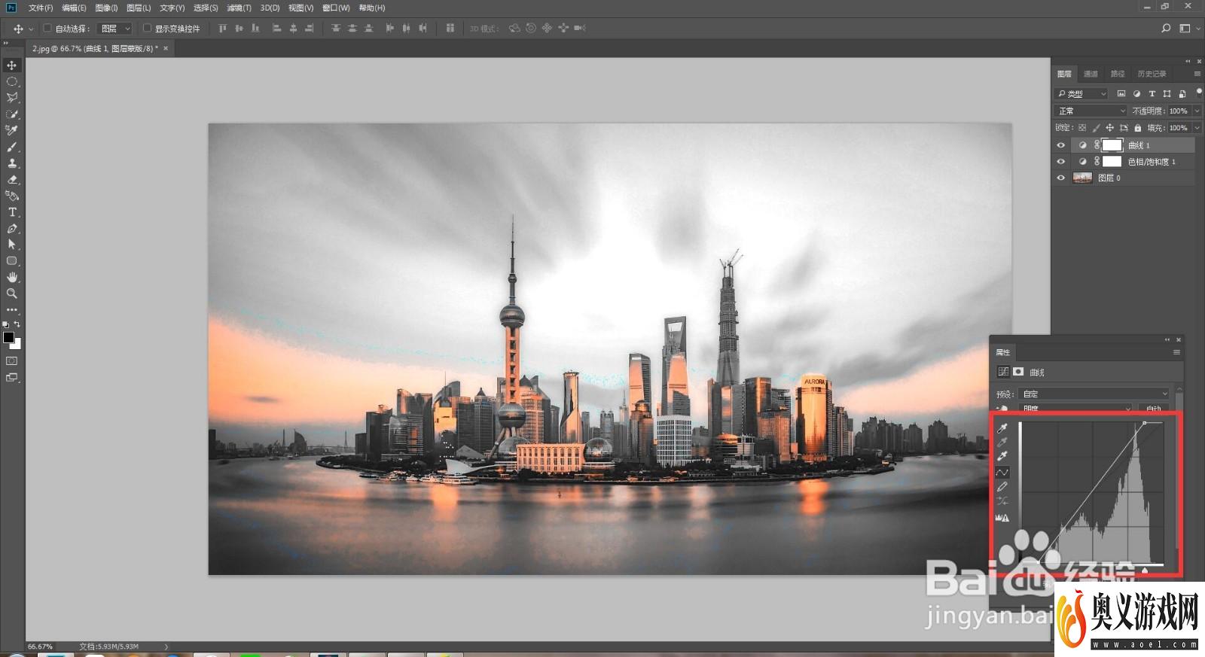Click the distribute spacing icon in options bar
The height and width of the screenshot is (657, 1205).
(450, 28)
